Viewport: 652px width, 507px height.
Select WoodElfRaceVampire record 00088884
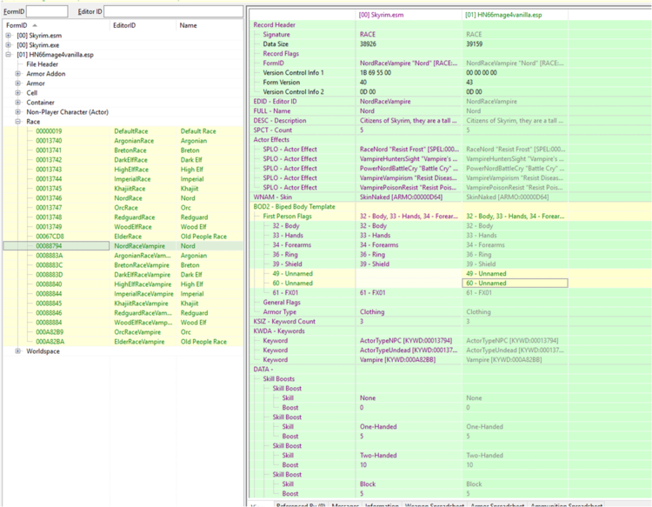tap(123, 323)
